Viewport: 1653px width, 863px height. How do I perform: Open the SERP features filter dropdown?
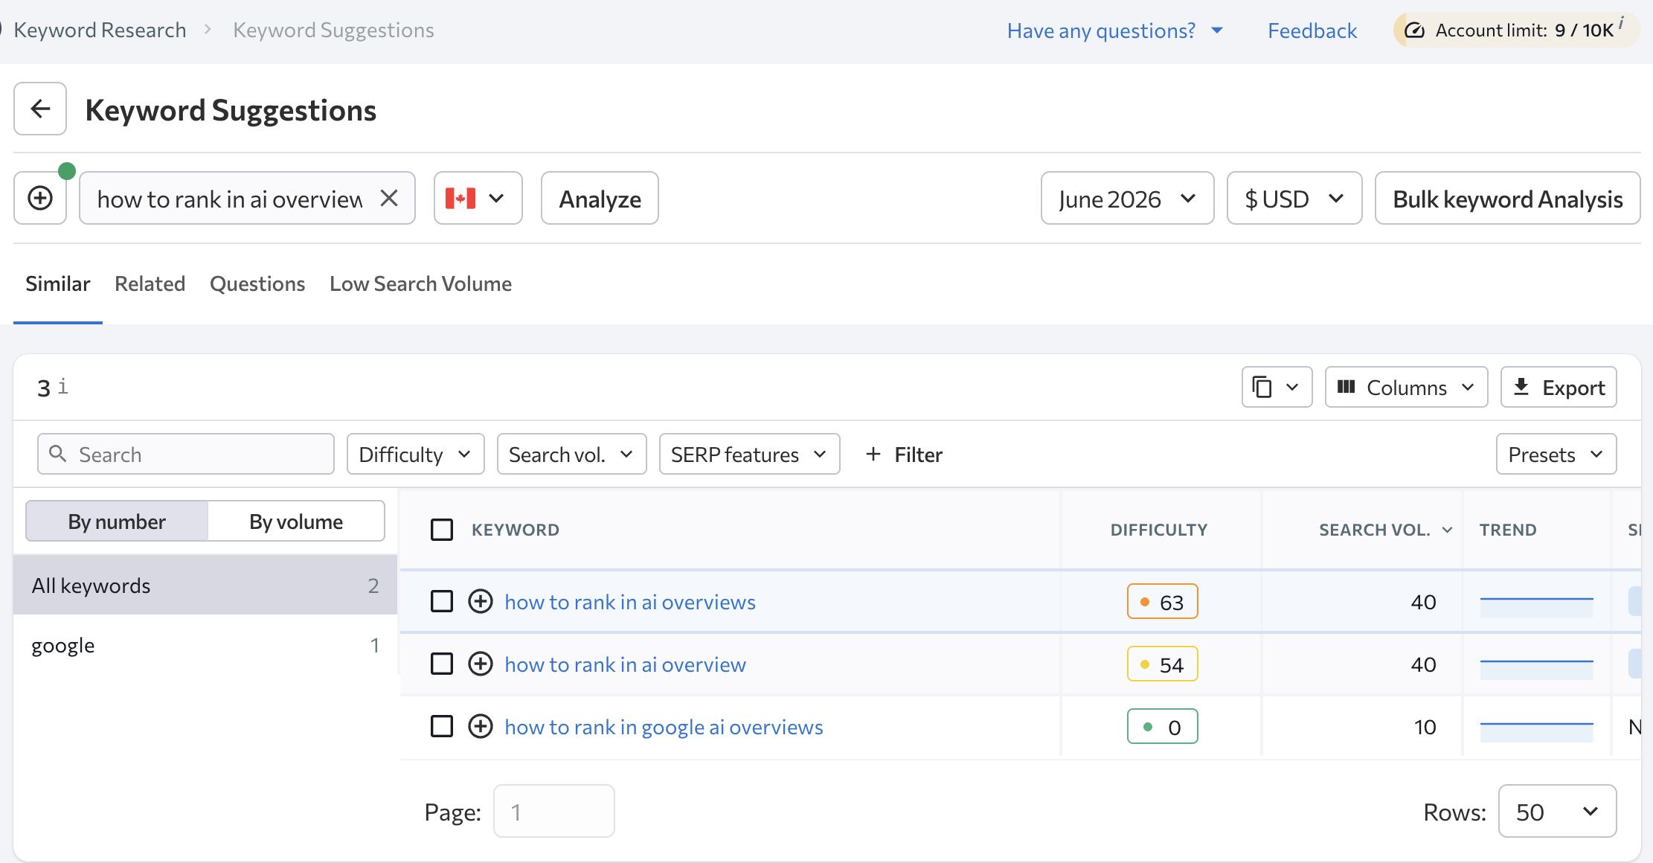749,454
